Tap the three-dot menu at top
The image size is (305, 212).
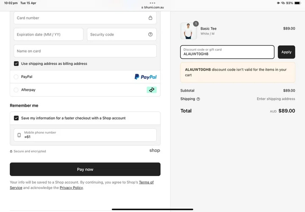[x=152, y=3]
